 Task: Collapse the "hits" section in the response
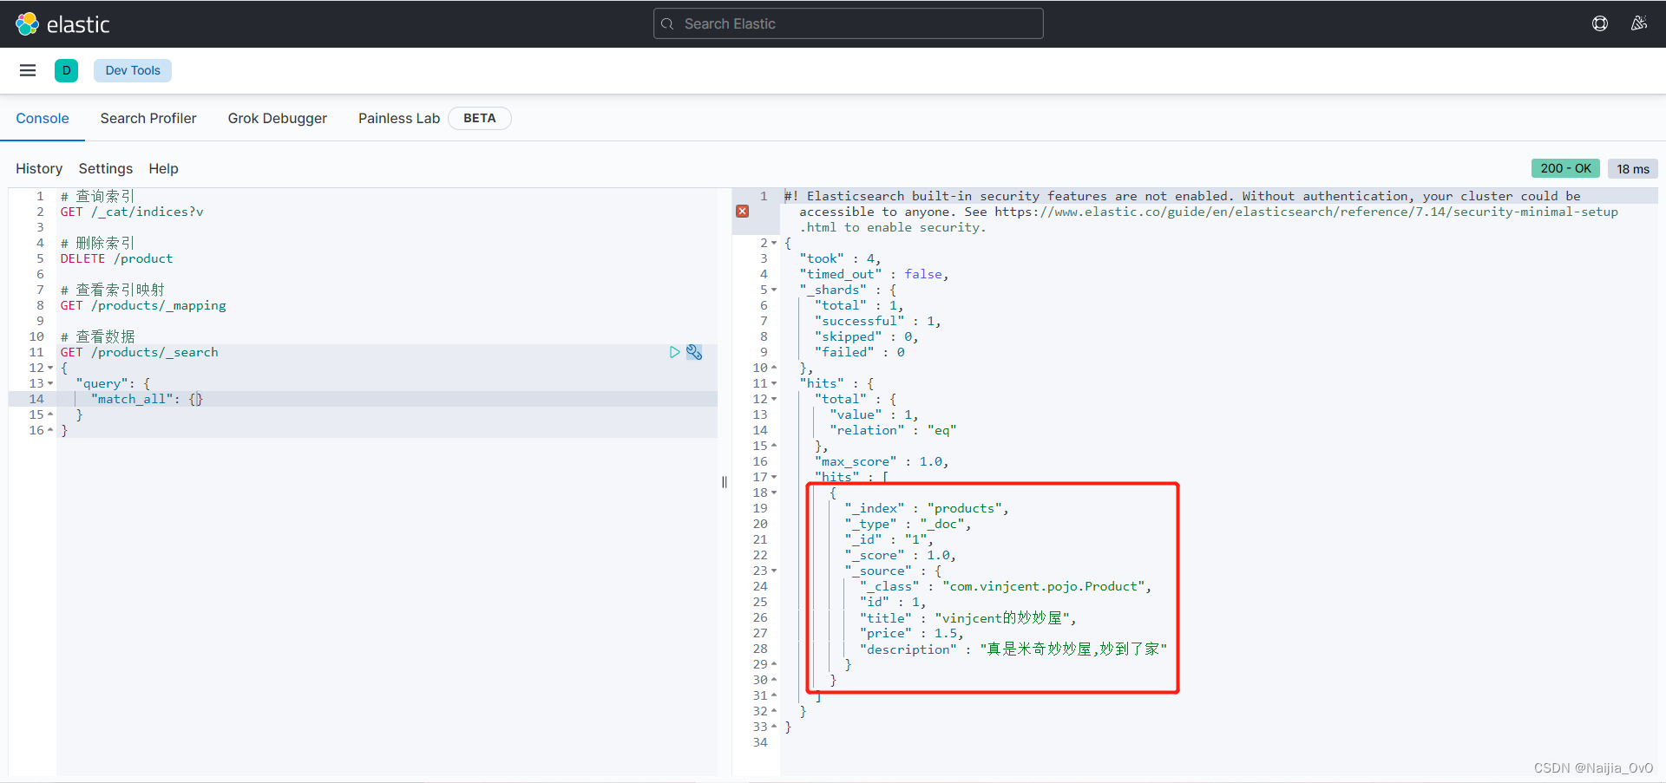pos(775,383)
